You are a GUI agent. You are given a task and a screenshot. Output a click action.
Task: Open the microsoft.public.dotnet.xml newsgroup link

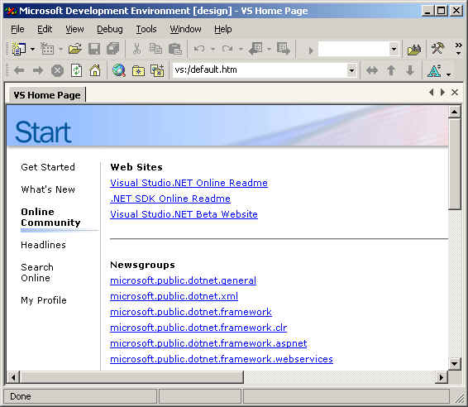click(174, 296)
